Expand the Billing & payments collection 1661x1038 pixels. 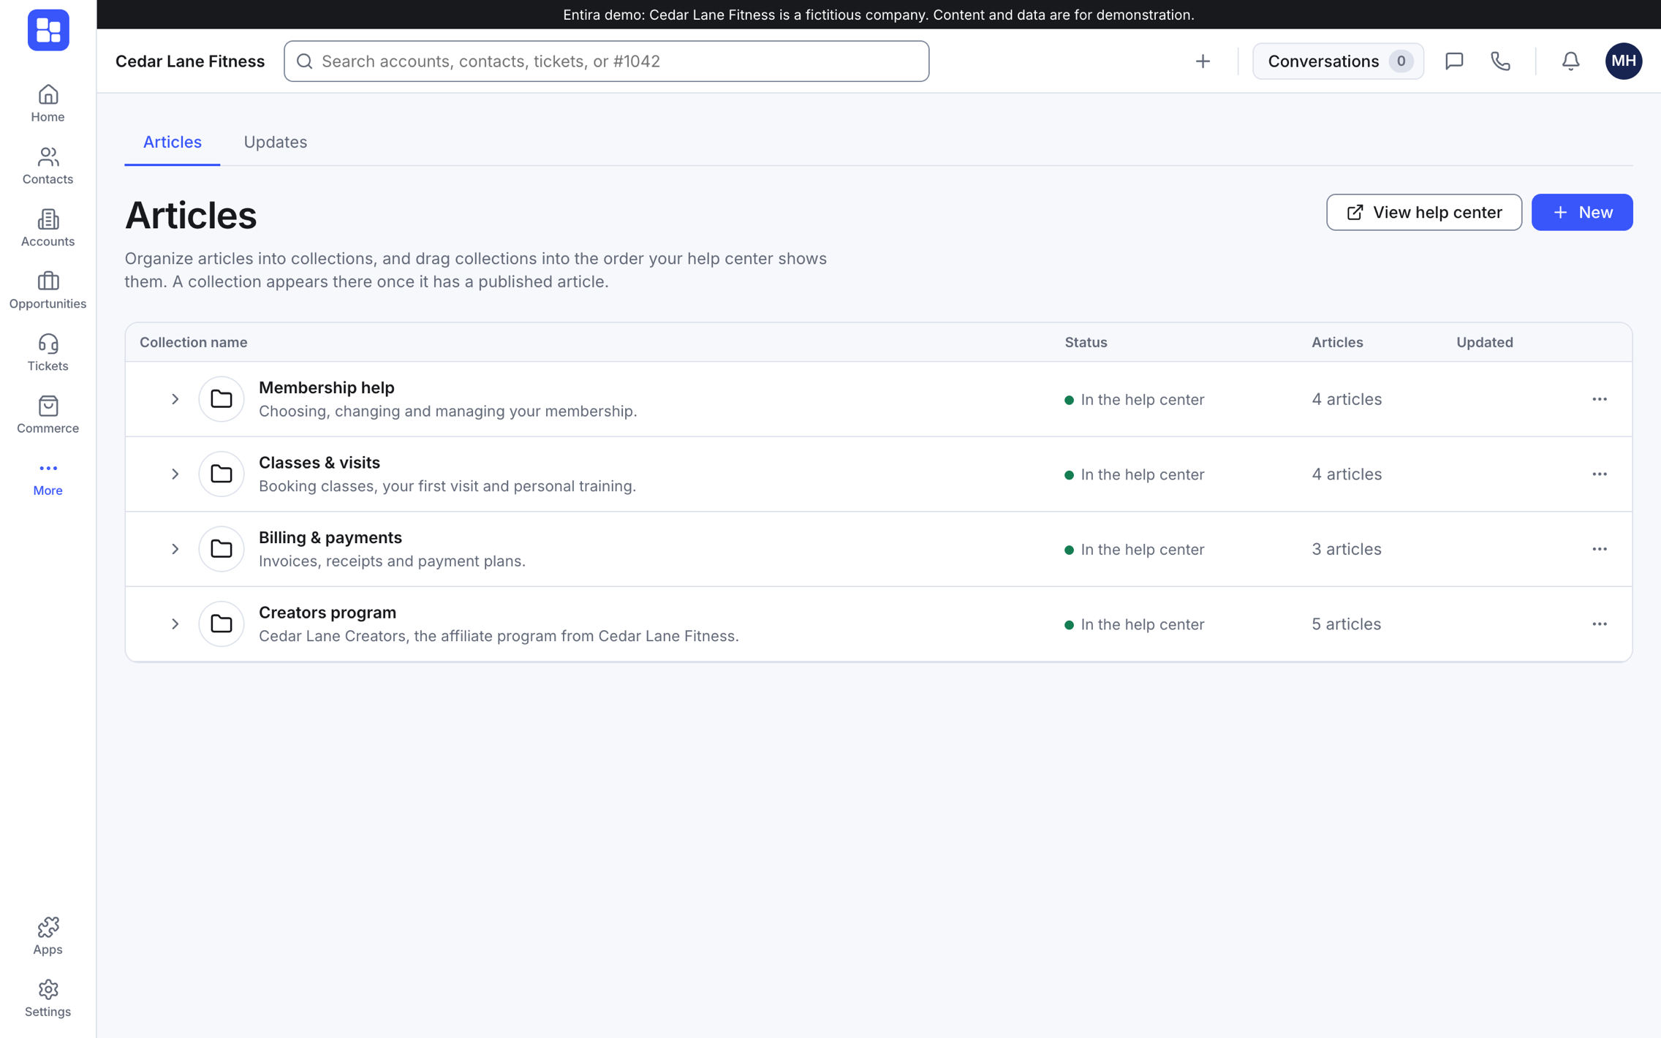click(x=175, y=549)
